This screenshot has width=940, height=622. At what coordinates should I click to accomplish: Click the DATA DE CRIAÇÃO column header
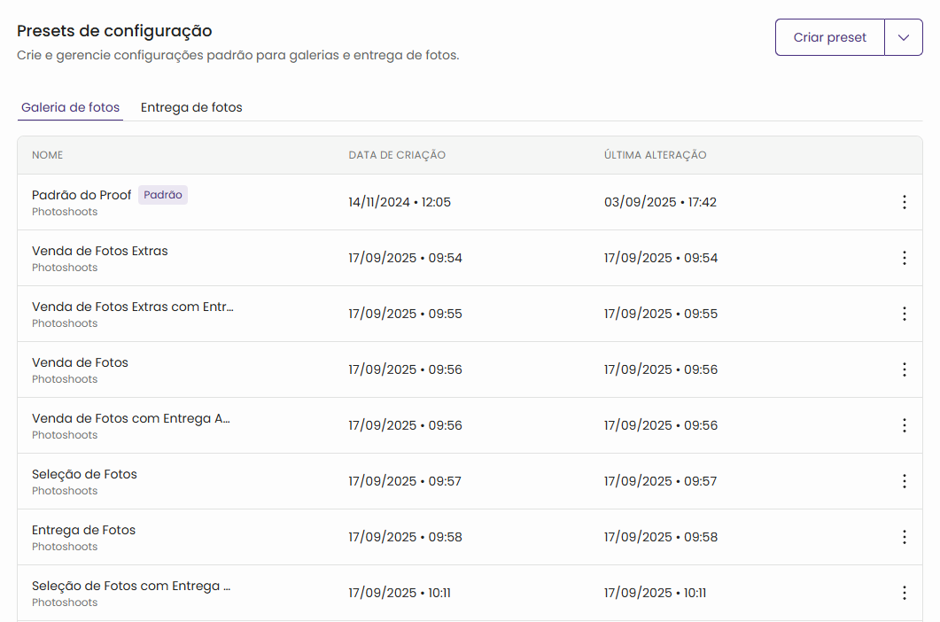[x=397, y=155]
